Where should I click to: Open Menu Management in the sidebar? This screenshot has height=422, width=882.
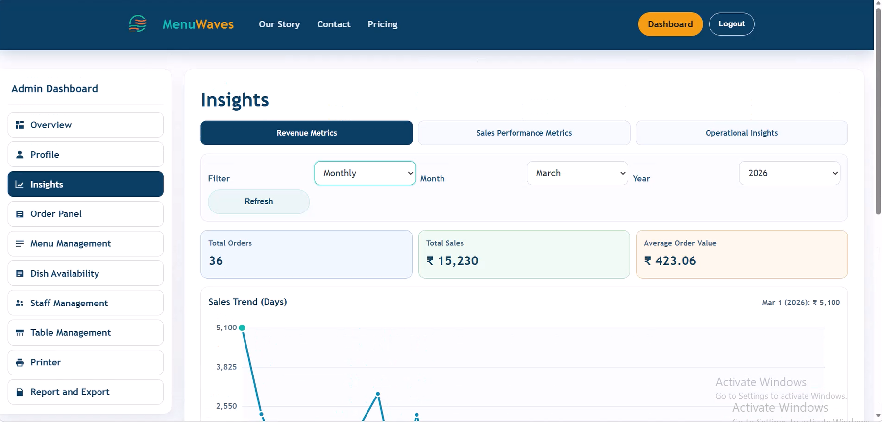pyautogui.click(x=86, y=244)
